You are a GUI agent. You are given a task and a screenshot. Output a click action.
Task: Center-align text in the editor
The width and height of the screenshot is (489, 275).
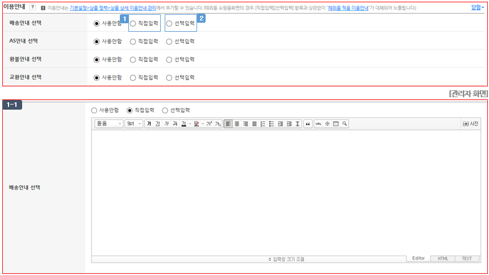[x=237, y=124]
